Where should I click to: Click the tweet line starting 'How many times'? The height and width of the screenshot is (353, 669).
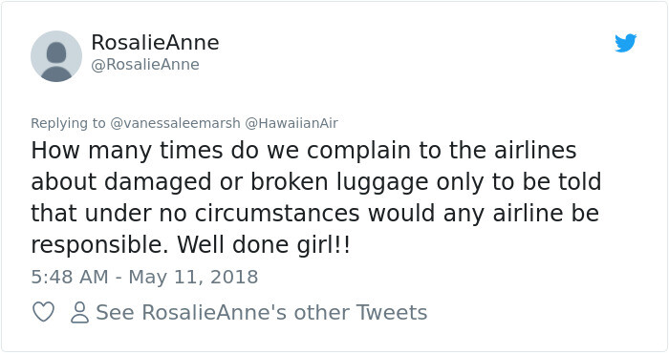(x=304, y=151)
